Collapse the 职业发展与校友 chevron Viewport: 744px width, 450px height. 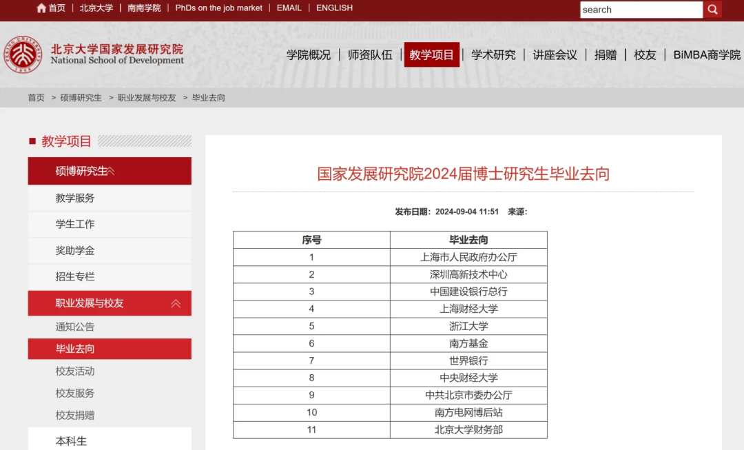click(x=176, y=303)
